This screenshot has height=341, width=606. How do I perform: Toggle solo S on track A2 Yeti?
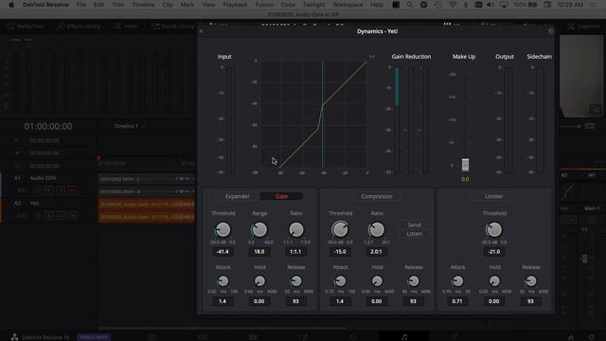(x=61, y=215)
